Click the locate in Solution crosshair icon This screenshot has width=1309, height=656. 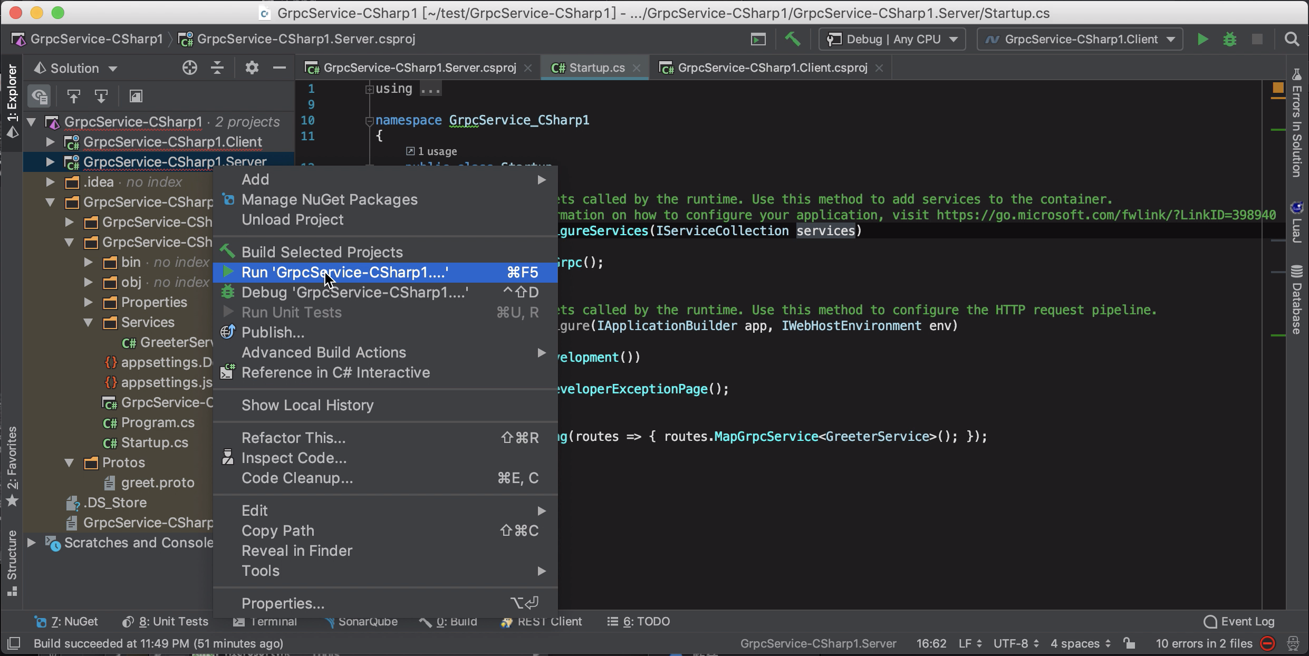tap(190, 68)
